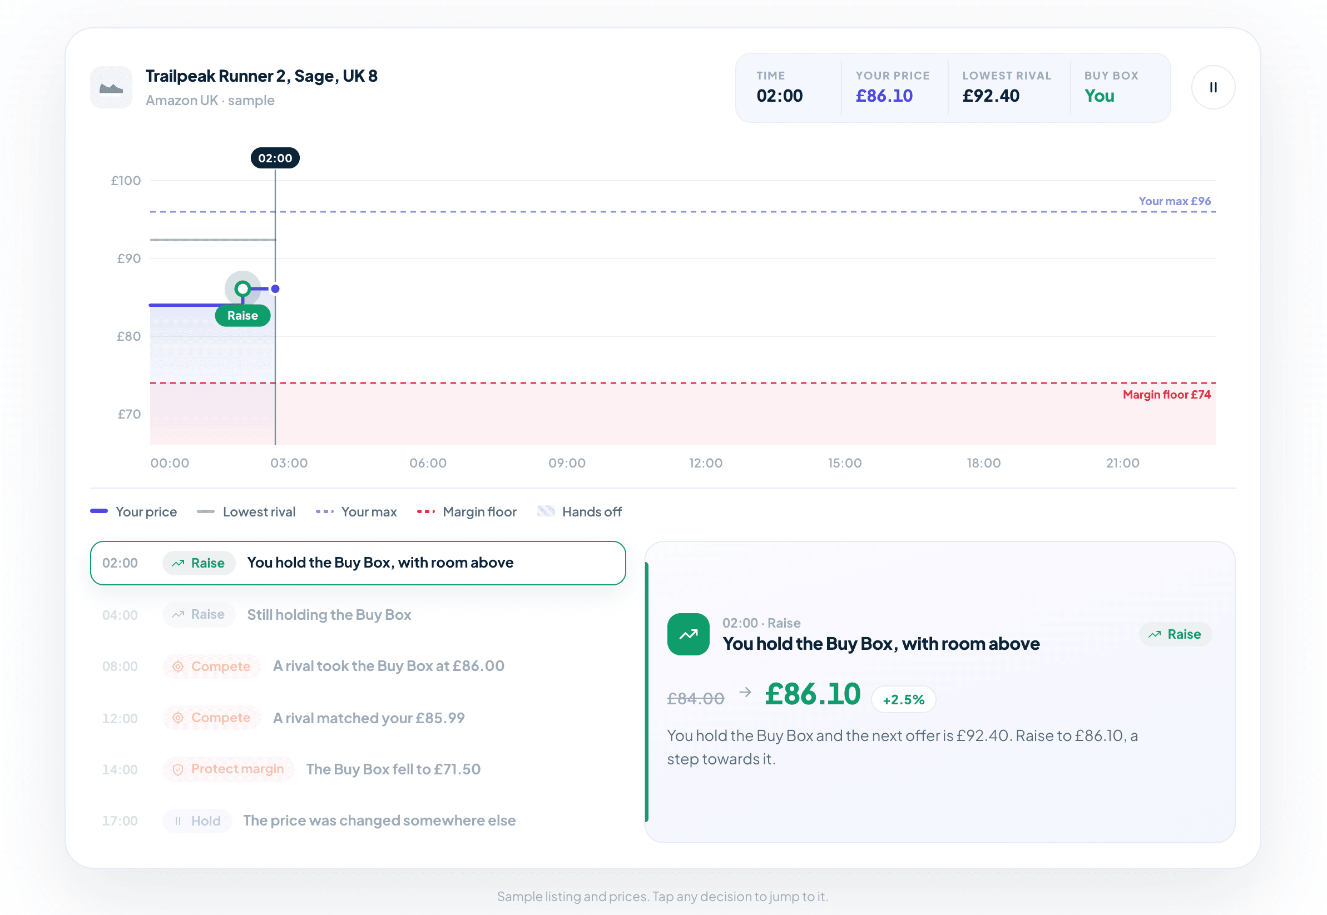
Task: Click the product thumbnail for Trailpeak Runner 2
Action: 111,87
